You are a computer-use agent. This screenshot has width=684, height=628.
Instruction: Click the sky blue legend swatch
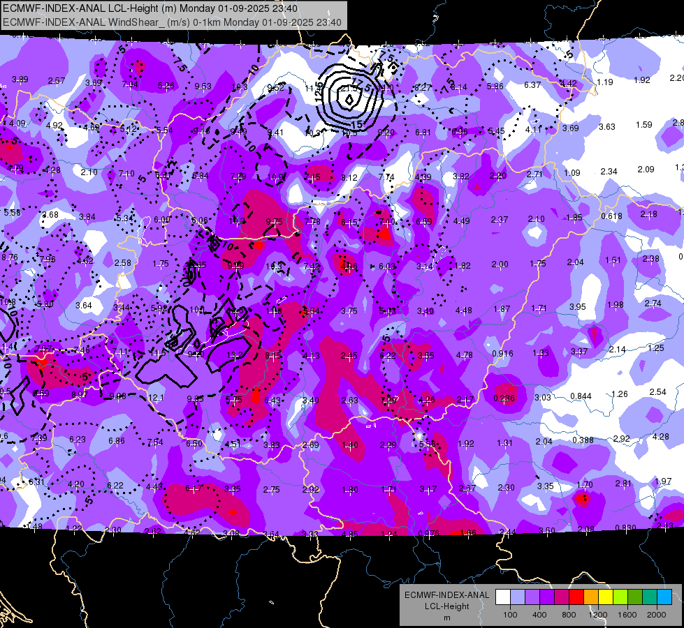pyautogui.click(x=664, y=597)
